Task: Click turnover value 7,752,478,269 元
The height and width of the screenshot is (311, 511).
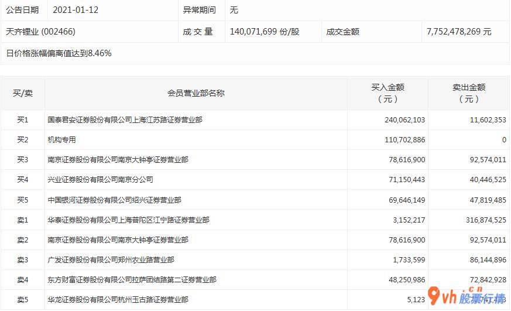Action: tap(458, 32)
